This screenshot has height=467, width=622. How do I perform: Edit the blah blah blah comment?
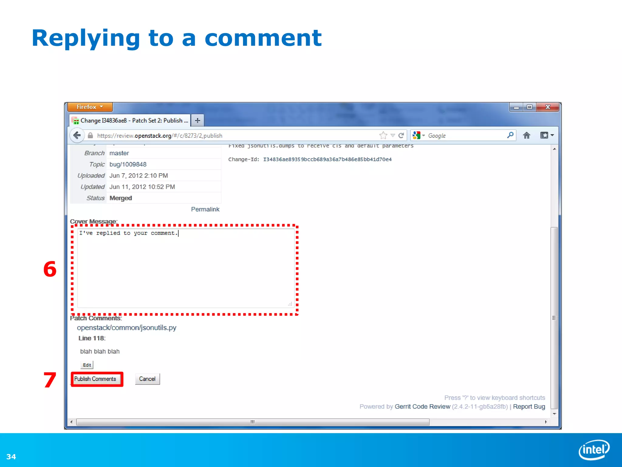tap(87, 365)
